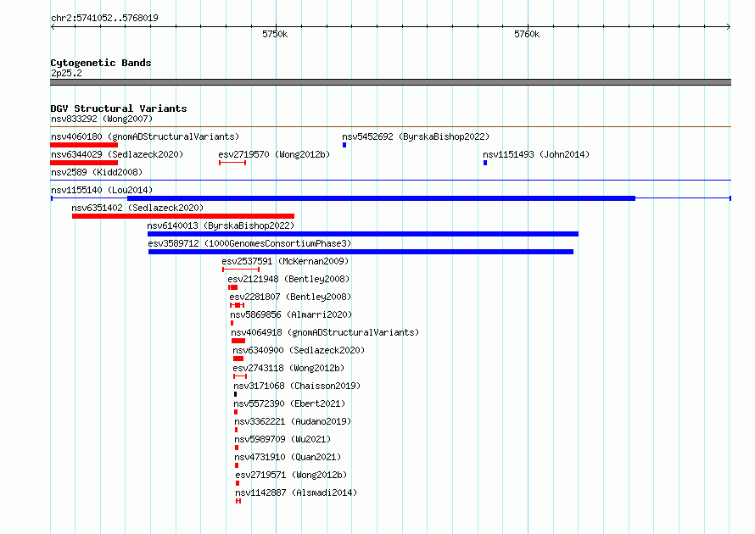Select the brown line under nsv833292

click(390, 126)
